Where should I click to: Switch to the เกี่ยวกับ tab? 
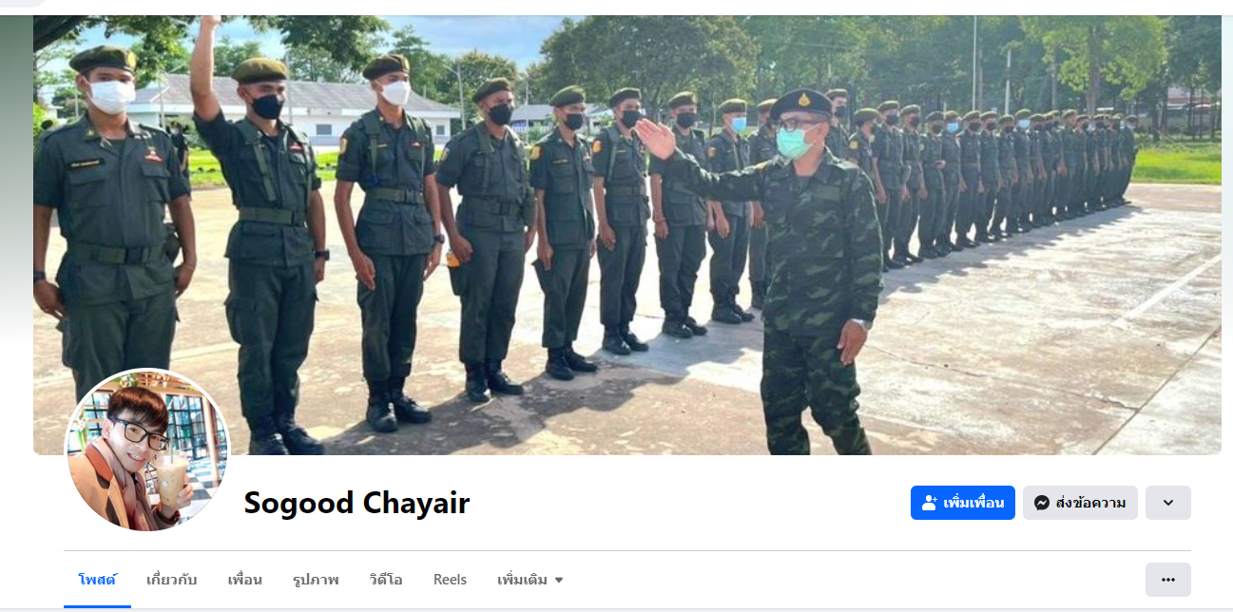pyautogui.click(x=172, y=580)
